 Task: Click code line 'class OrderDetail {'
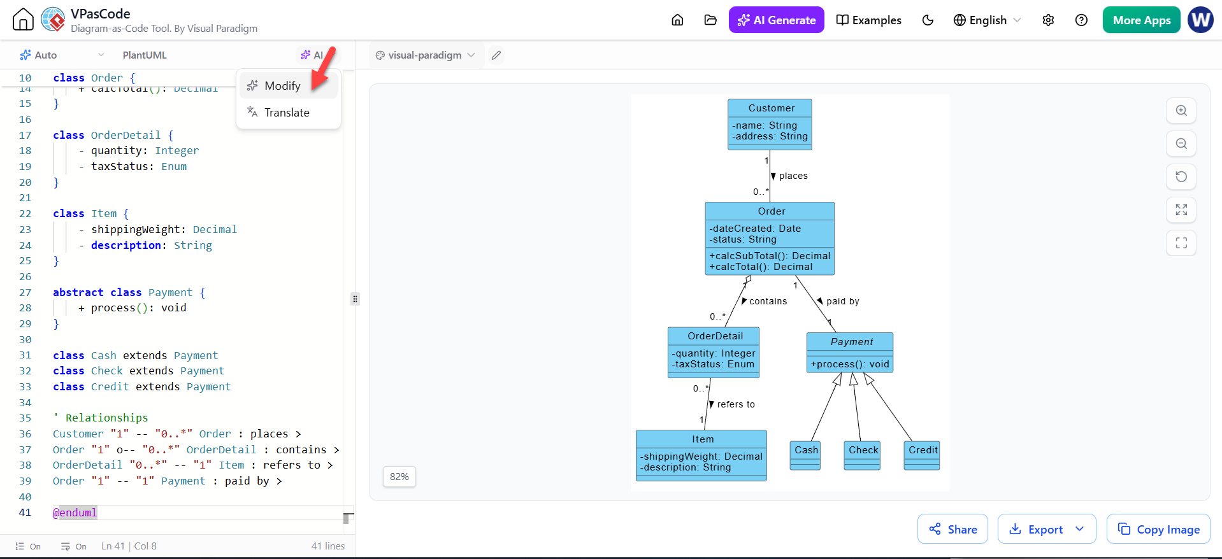(x=113, y=135)
